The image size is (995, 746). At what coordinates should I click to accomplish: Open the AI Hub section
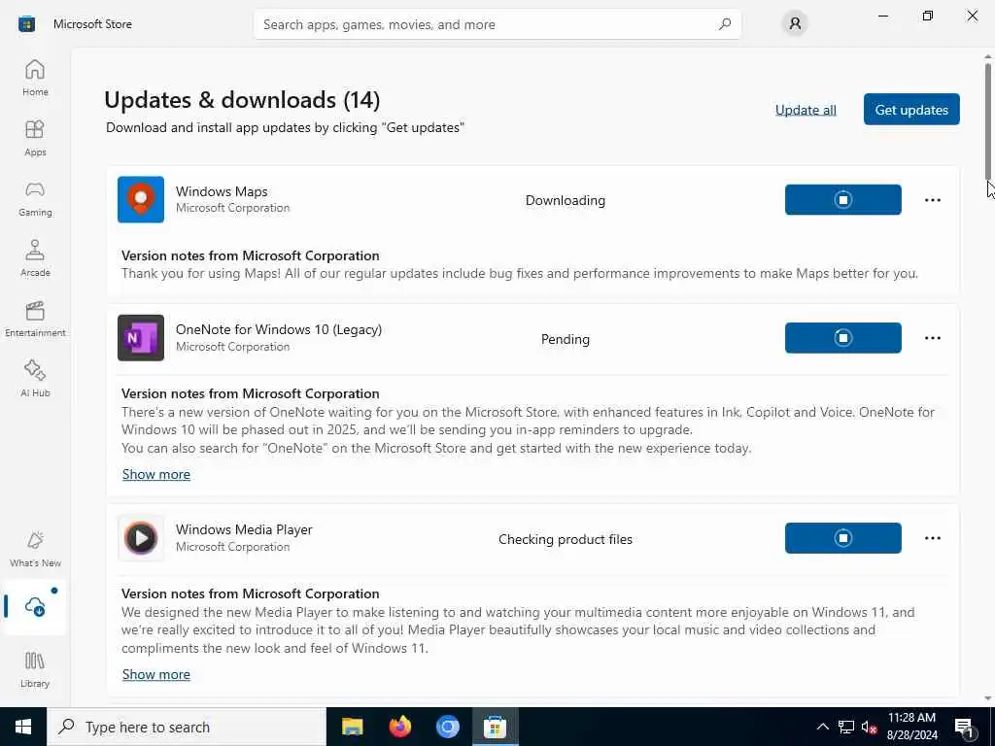[x=35, y=380]
